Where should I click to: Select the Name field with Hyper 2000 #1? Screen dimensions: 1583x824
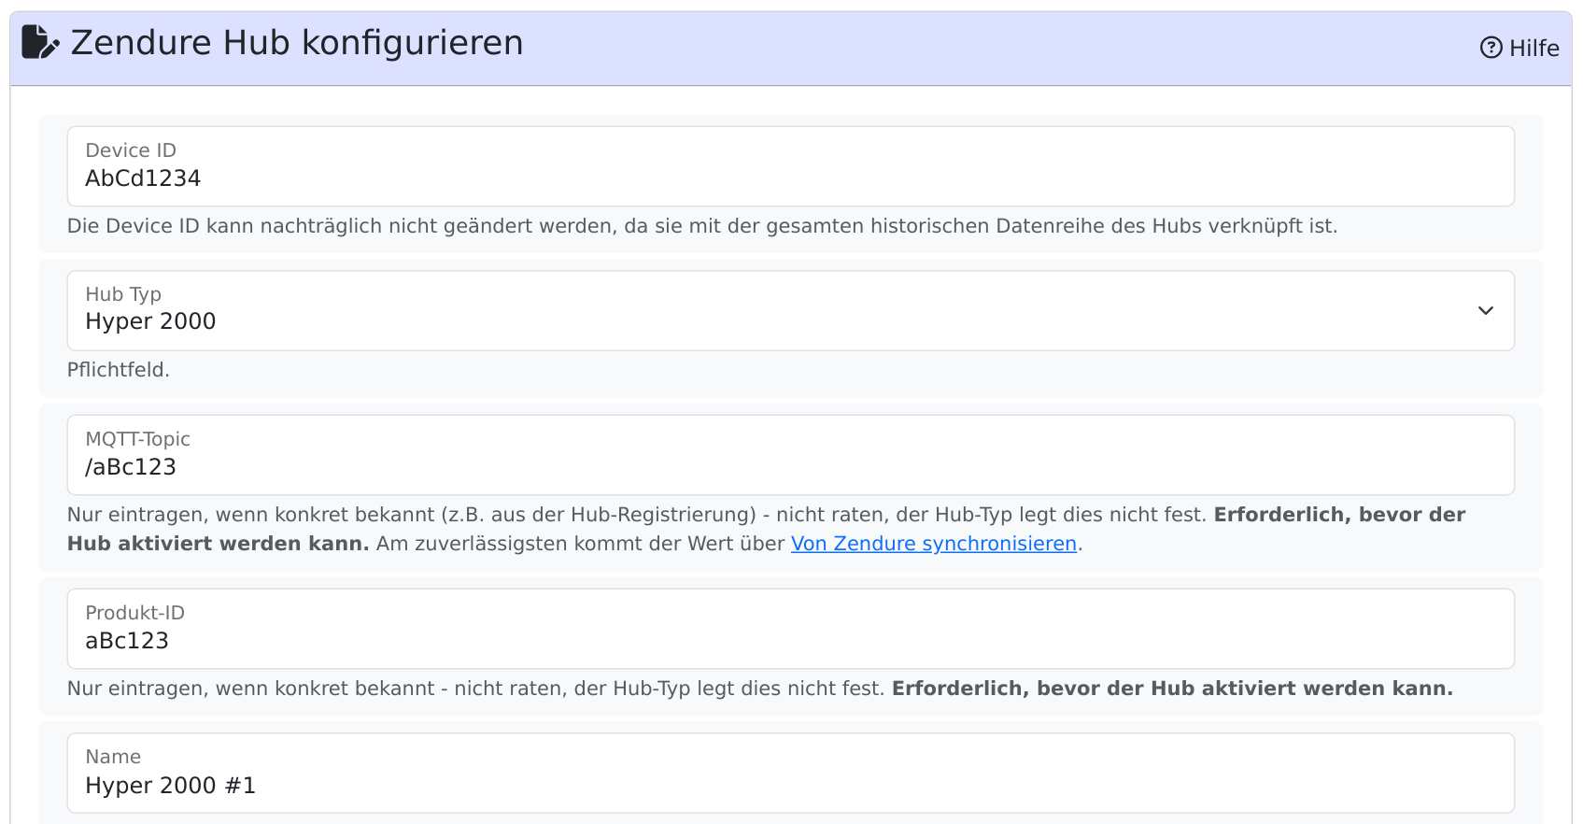coord(790,773)
